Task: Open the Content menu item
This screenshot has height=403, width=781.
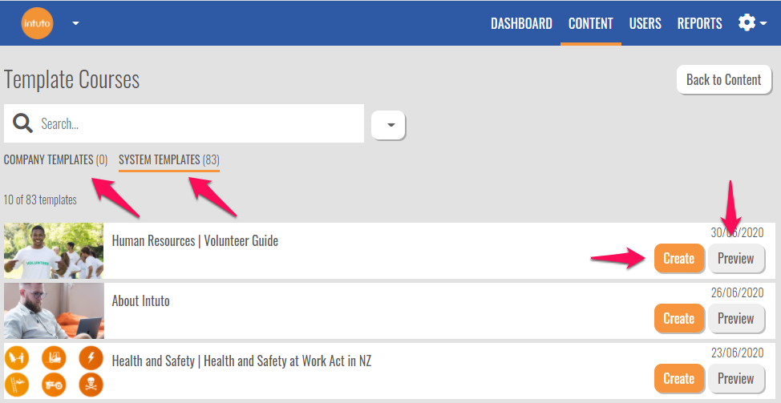Action: point(591,23)
